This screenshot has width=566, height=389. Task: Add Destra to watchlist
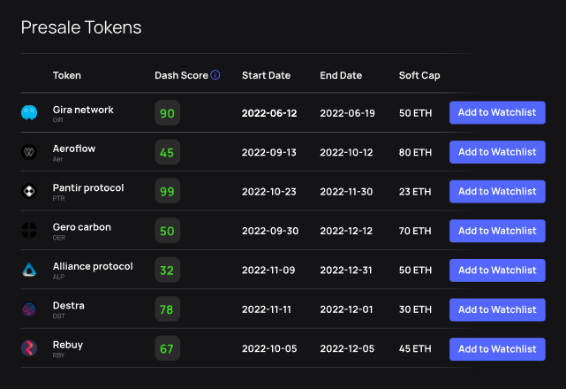coord(497,309)
